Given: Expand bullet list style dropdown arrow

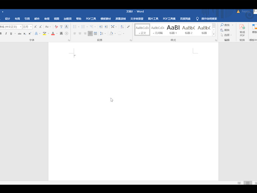Looking at the screenshot, I should tap(79, 27).
